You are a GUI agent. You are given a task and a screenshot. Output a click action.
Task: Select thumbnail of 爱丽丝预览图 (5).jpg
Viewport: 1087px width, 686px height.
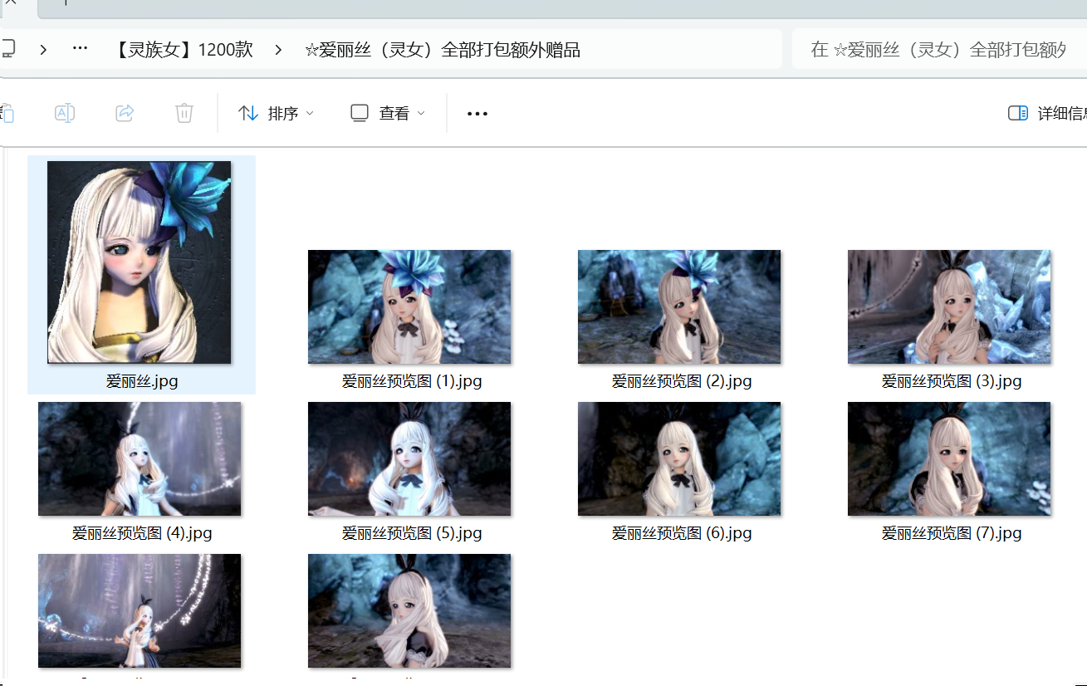point(409,458)
